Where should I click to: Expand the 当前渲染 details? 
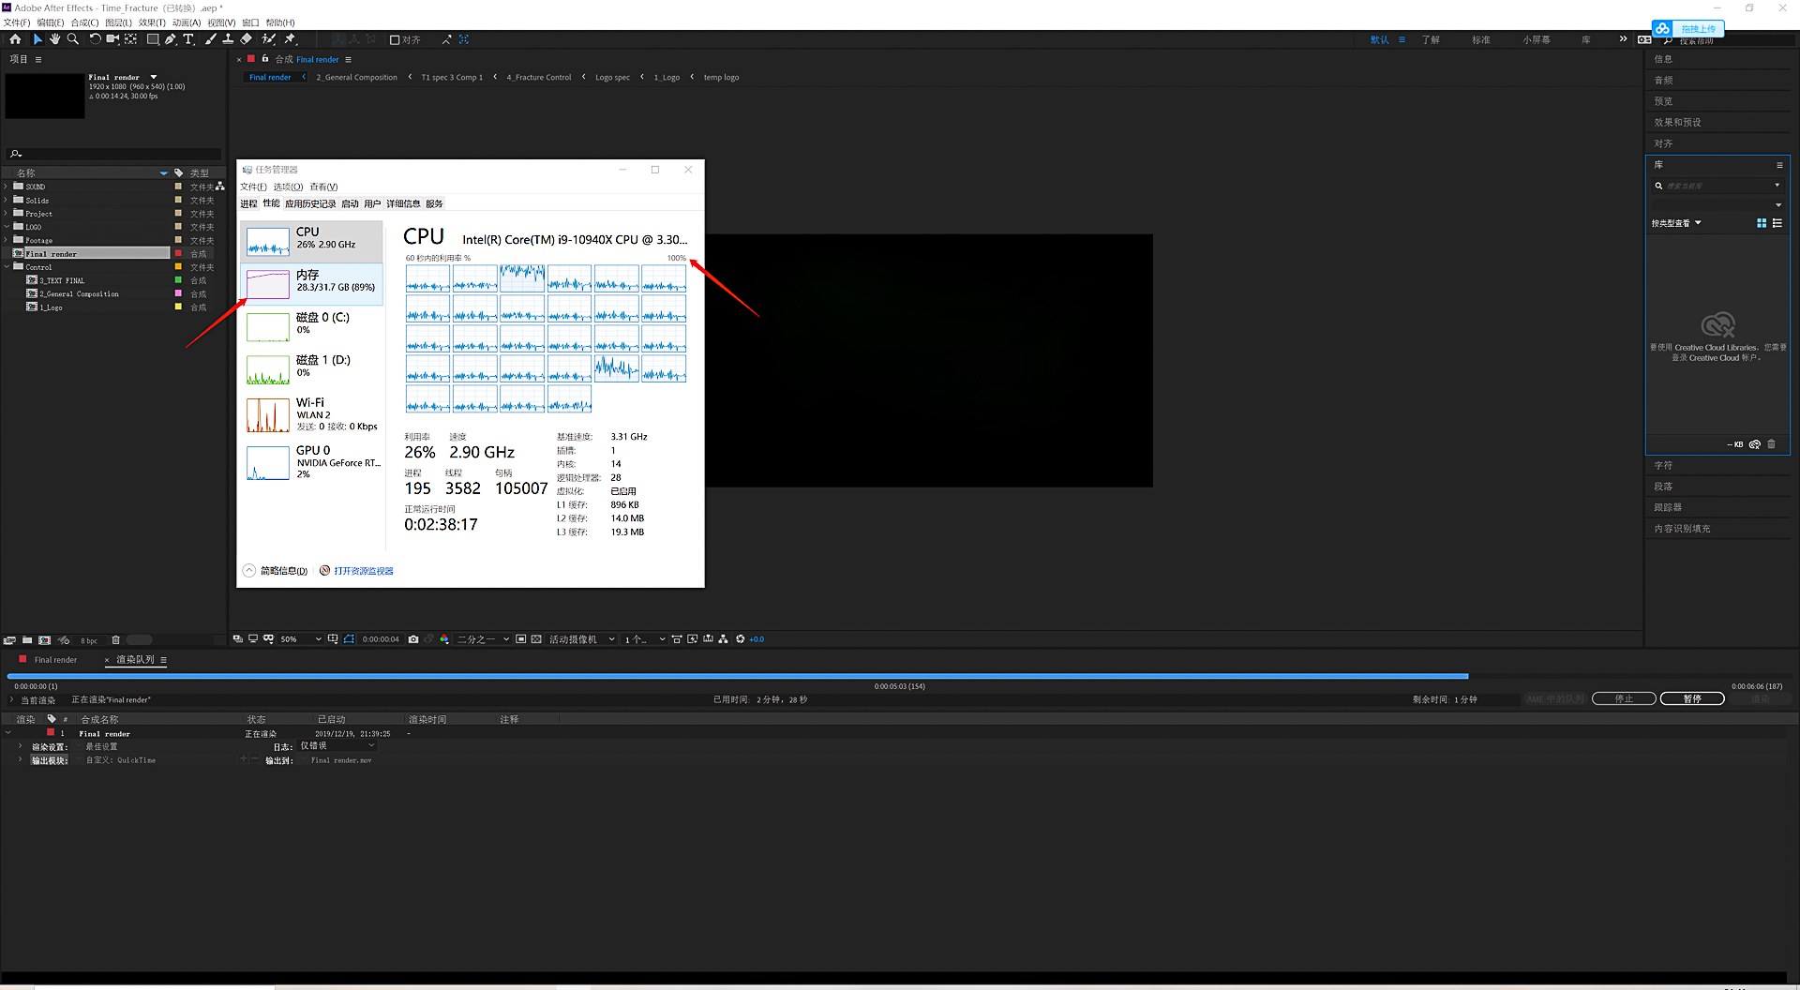click(x=12, y=699)
